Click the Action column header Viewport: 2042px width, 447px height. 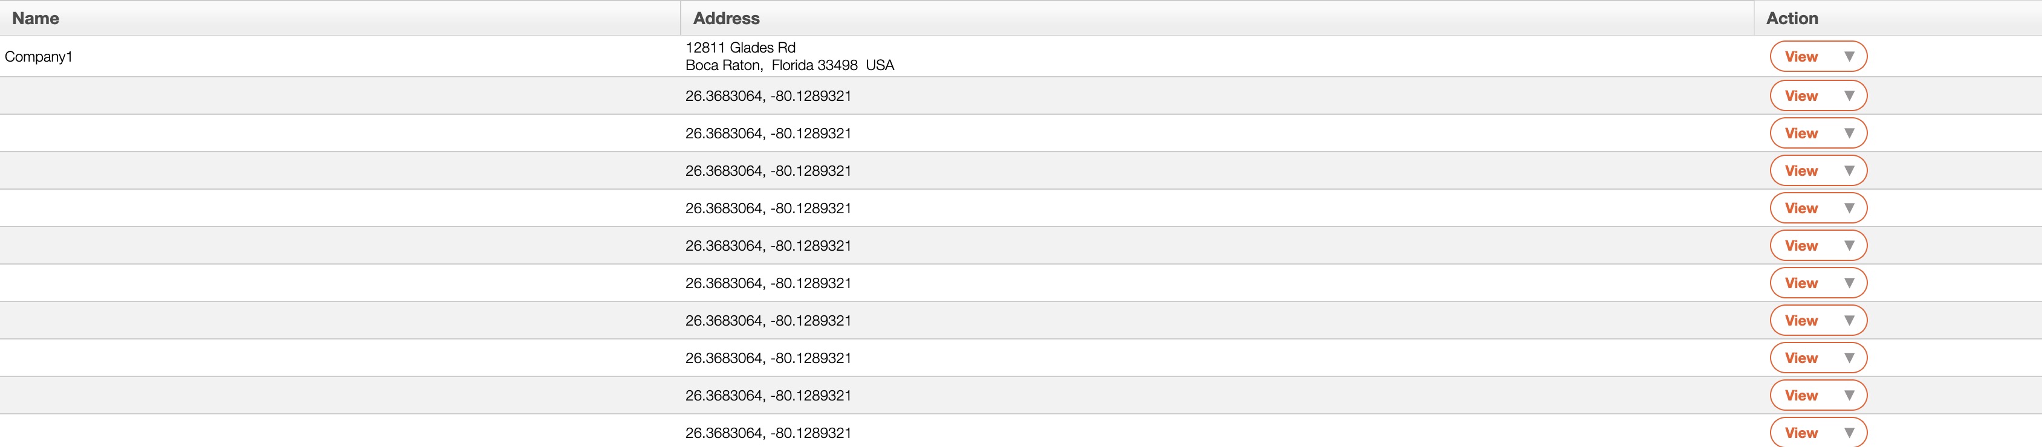pyautogui.click(x=1792, y=18)
